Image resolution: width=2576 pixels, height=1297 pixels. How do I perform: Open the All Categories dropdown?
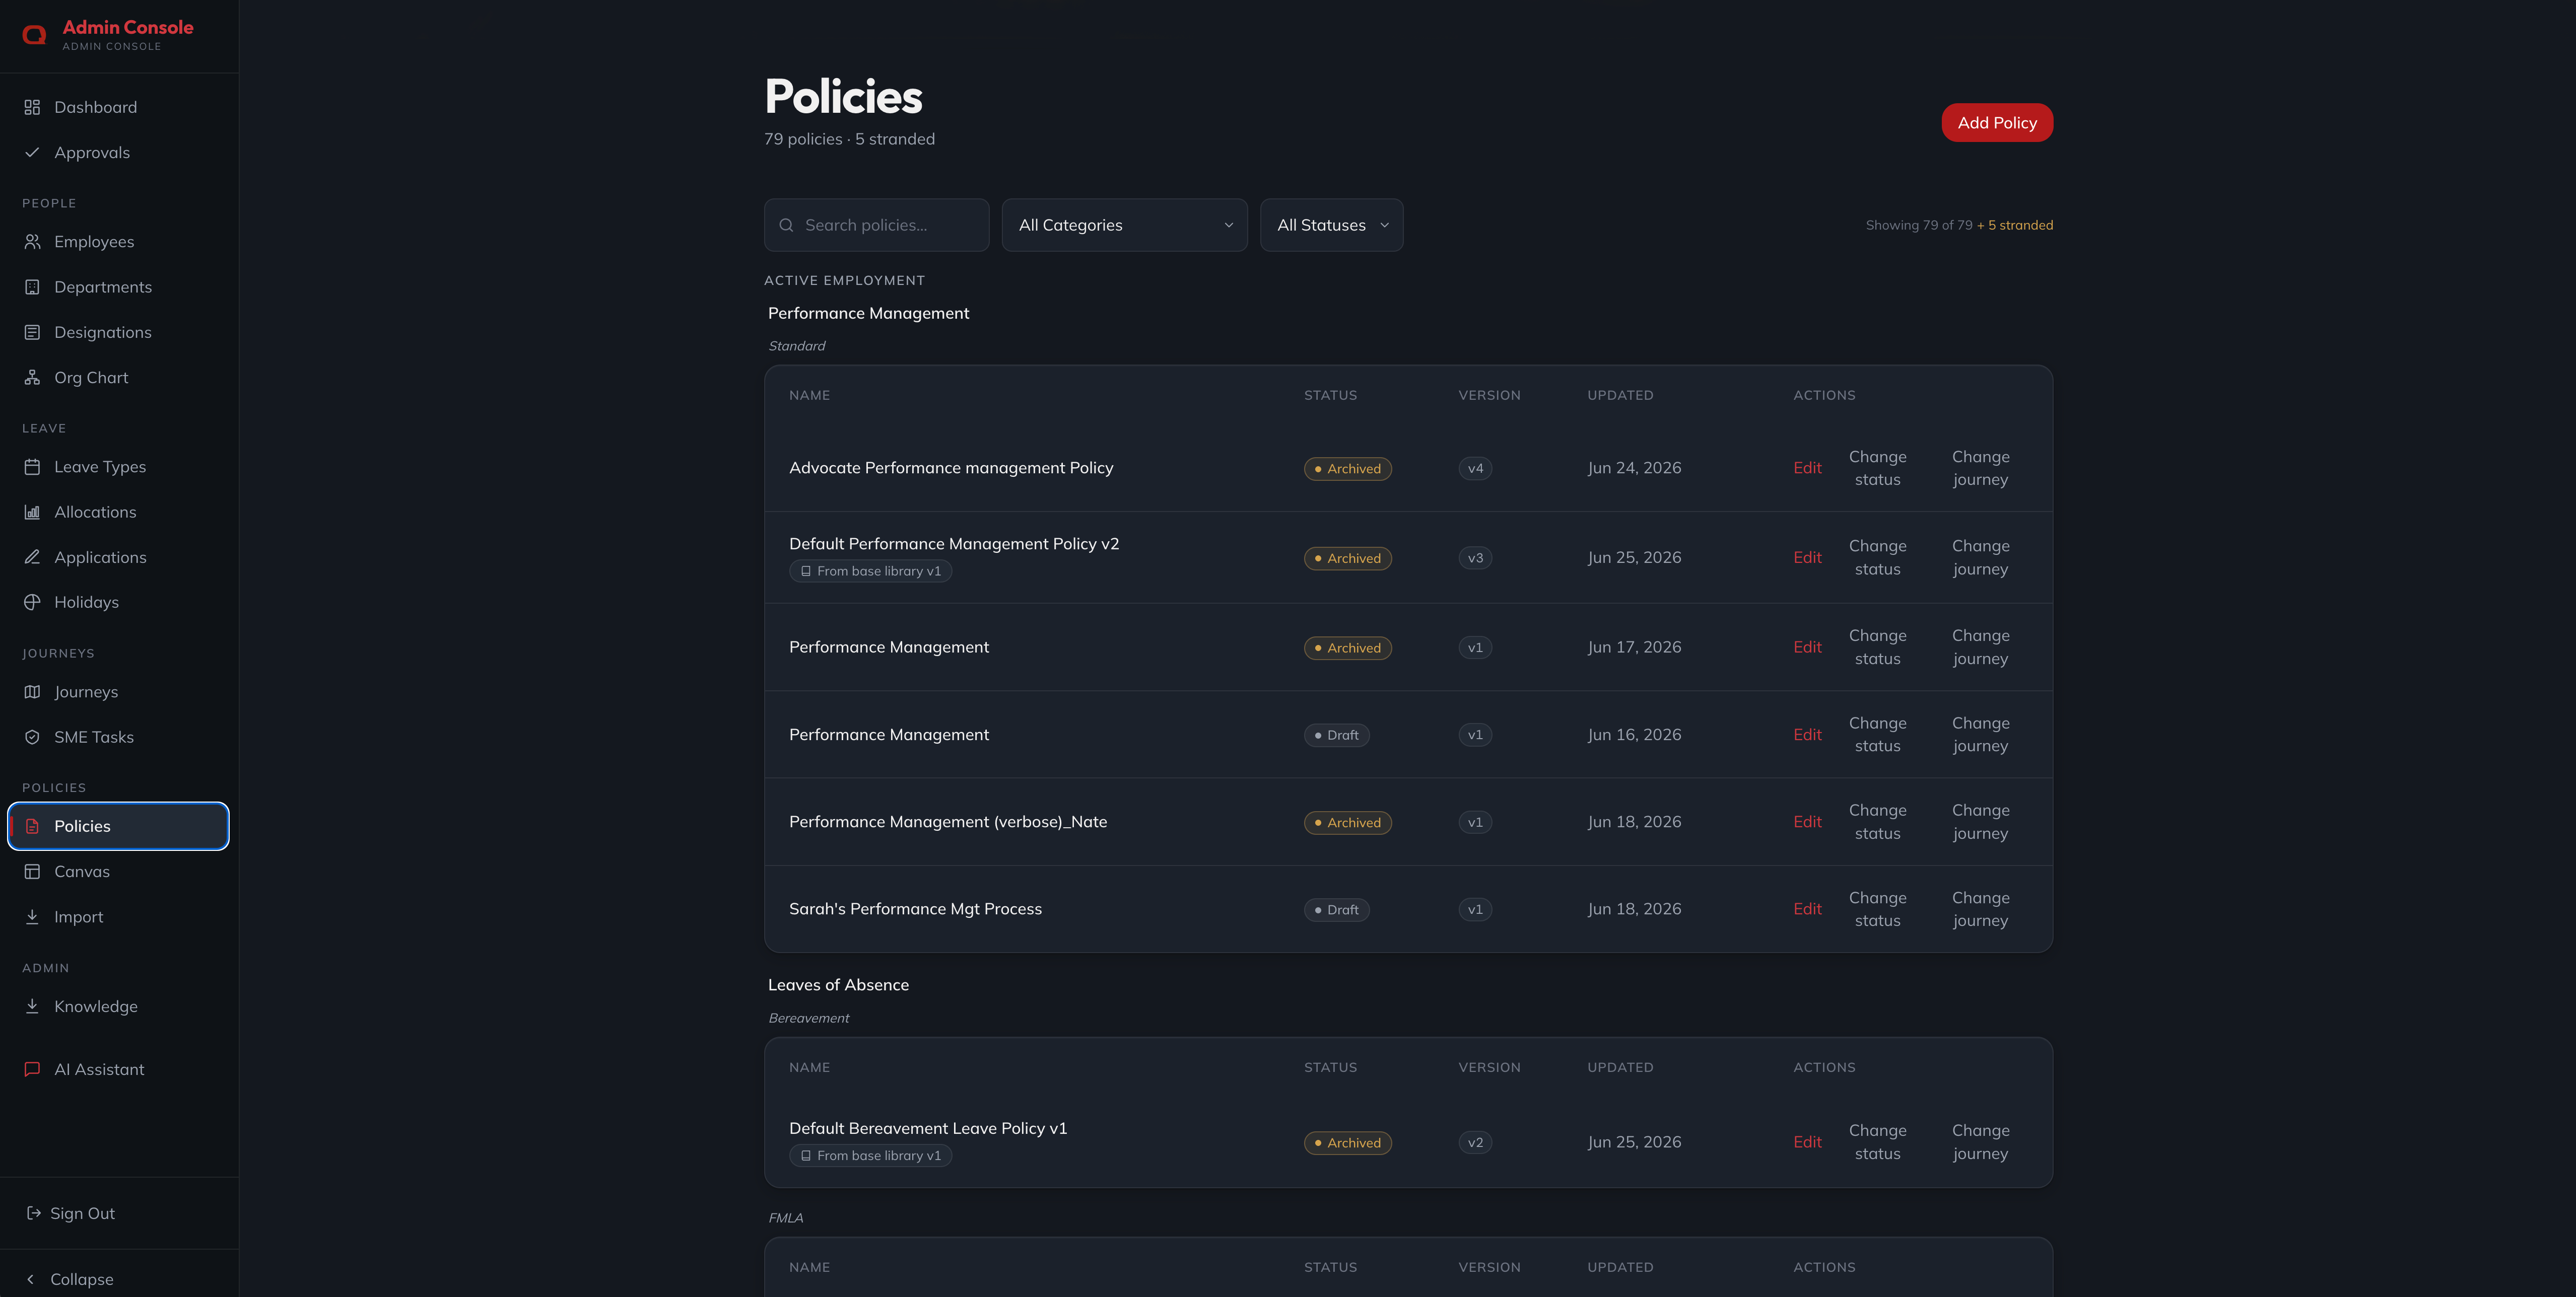point(1124,225)
